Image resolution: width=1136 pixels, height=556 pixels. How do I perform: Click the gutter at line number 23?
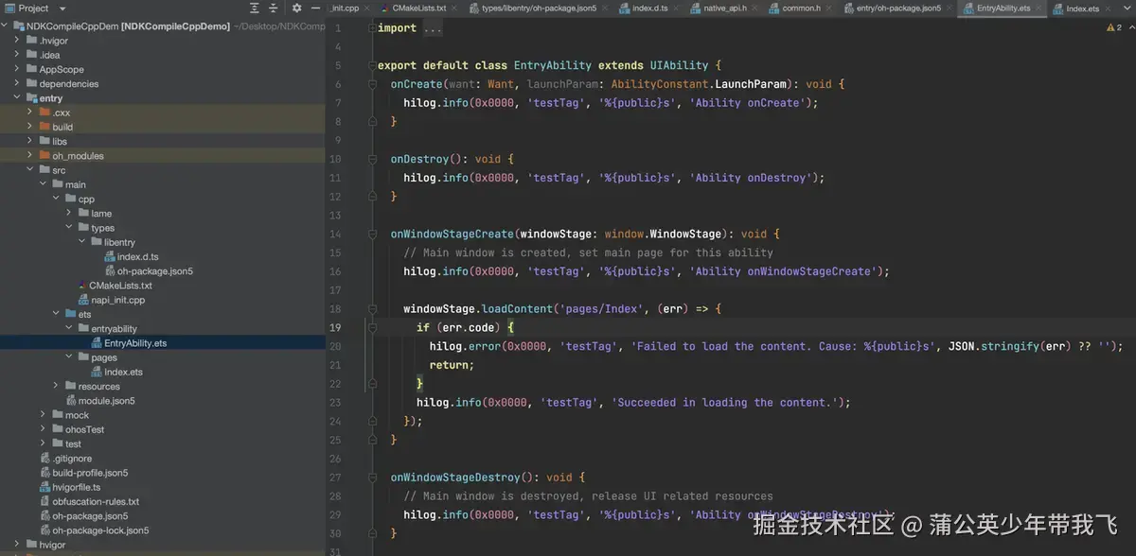[335, 402]
